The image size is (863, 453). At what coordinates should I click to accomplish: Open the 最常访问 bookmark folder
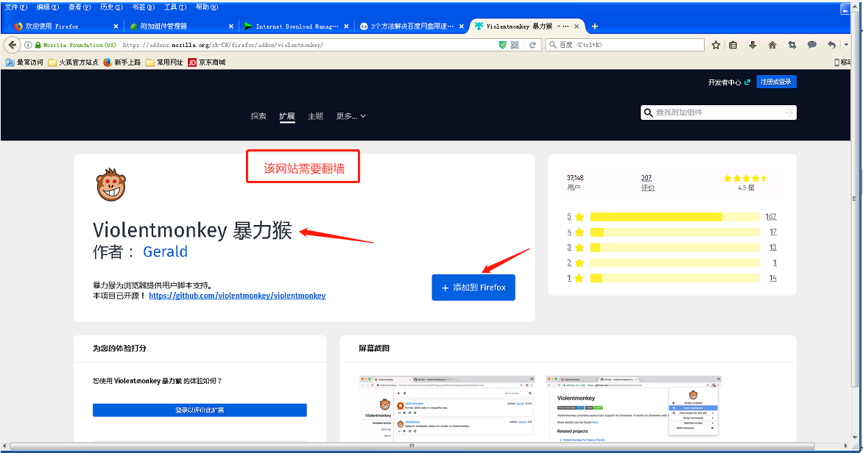click(x=24, y=63)
